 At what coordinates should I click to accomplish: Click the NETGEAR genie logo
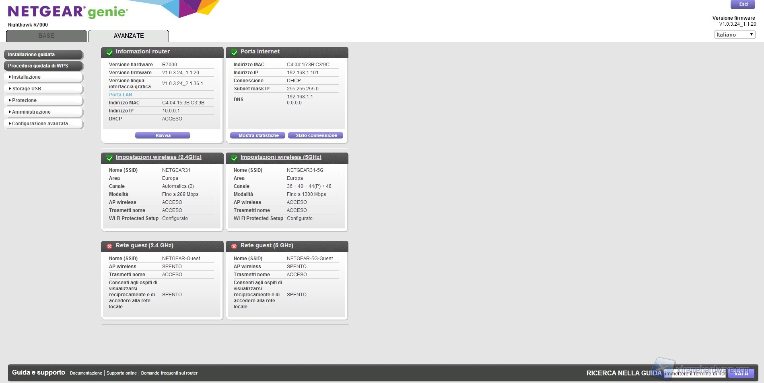click(x=68, y=12)
